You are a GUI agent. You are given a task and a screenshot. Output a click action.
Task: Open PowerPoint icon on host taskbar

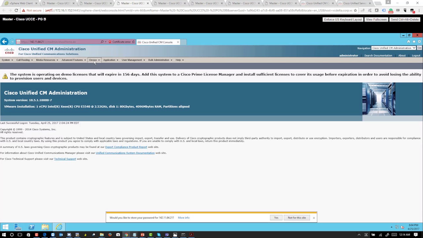(x=142, y=235)
